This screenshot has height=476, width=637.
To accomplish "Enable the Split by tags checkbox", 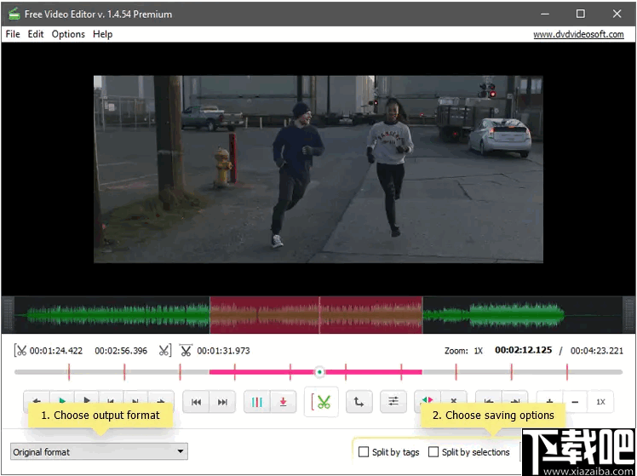I will pos(364,451).
